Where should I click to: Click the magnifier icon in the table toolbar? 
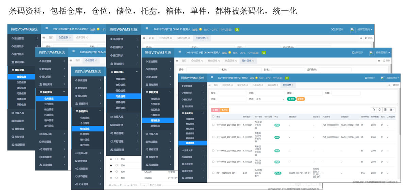point(374,110)
